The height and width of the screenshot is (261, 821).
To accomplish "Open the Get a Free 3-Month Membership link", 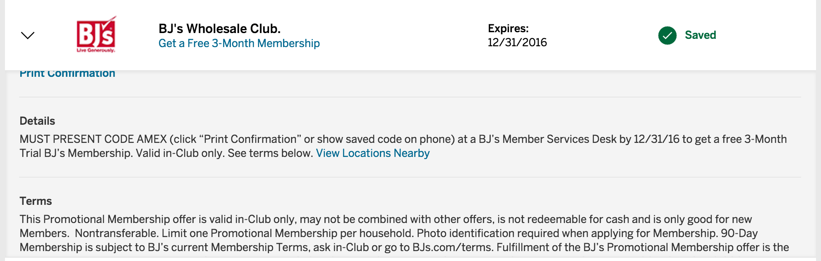I will click(239, 43).
